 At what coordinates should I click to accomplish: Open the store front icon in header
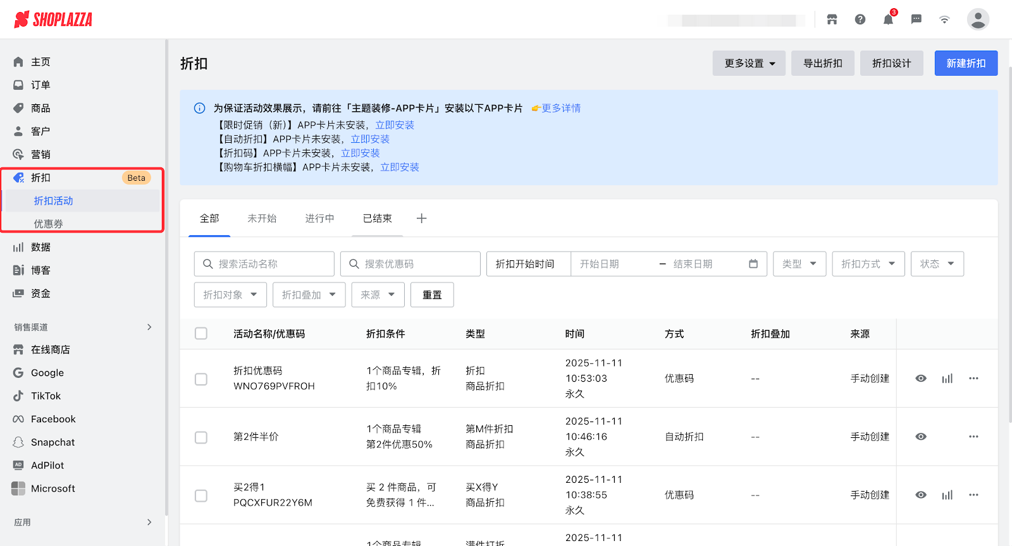coord(832,20)
